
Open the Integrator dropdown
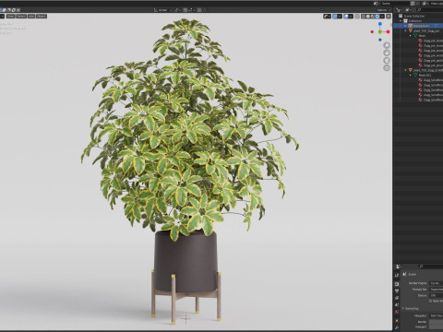pyautogui.click(x=437, y=315)
